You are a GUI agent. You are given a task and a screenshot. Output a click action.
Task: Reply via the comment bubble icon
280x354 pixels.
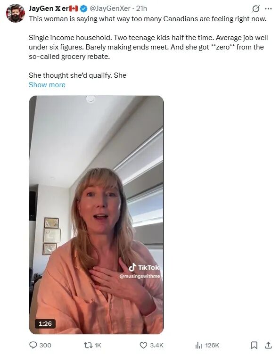(x=33, y=345)
